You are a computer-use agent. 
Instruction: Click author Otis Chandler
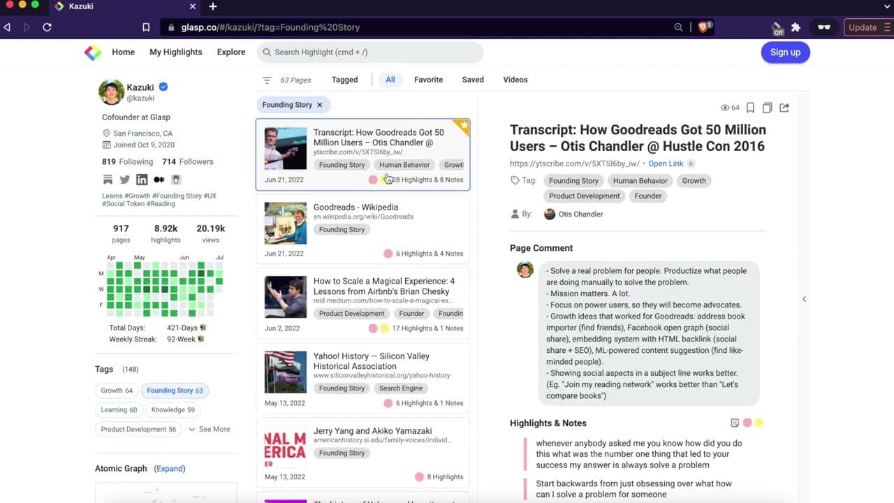tap(573, 214)
